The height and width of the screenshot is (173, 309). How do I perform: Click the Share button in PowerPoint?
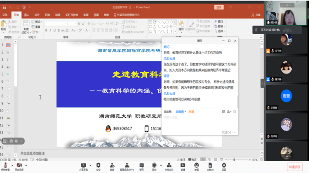click(x=256, y=15)
